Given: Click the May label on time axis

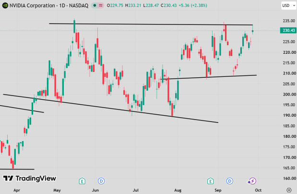Looking at the screenshot, I should click(x=57, y=190).
